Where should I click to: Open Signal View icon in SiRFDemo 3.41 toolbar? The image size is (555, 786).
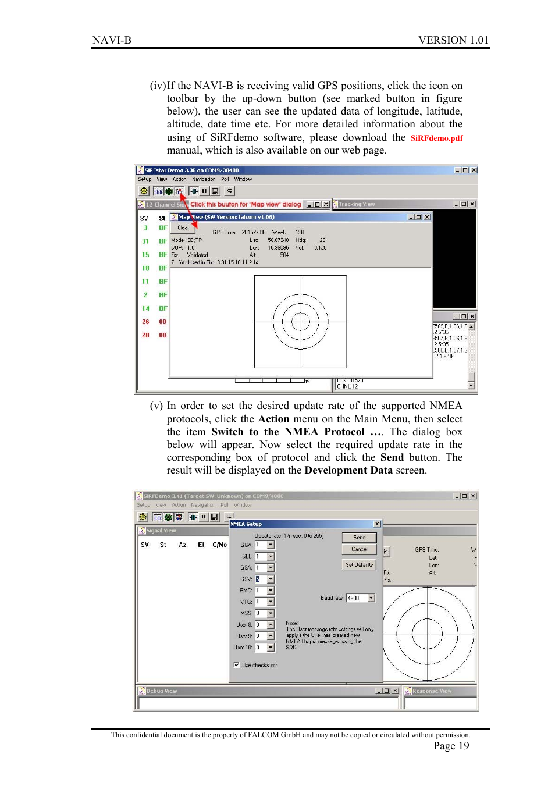(x=157, y=517)
